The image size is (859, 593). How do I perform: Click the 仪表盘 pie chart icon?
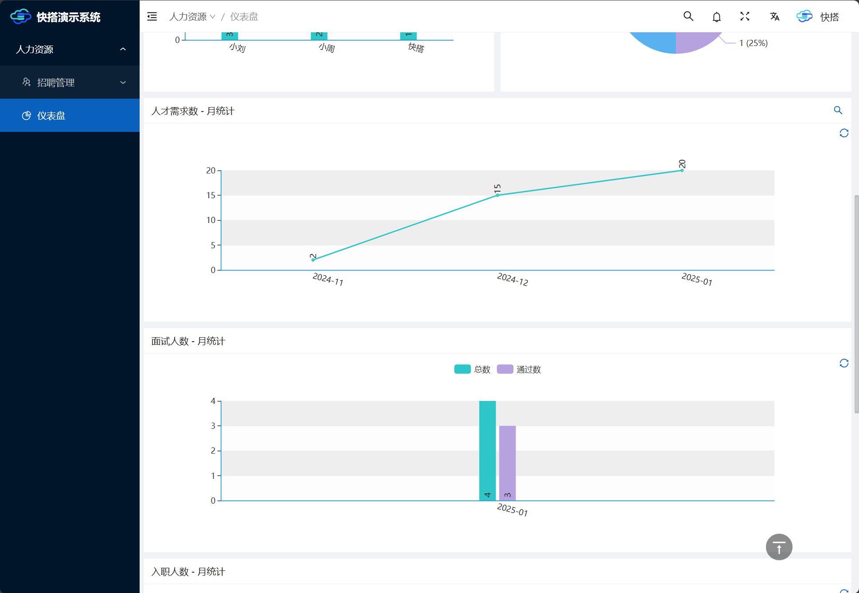(x=27, y=116)
